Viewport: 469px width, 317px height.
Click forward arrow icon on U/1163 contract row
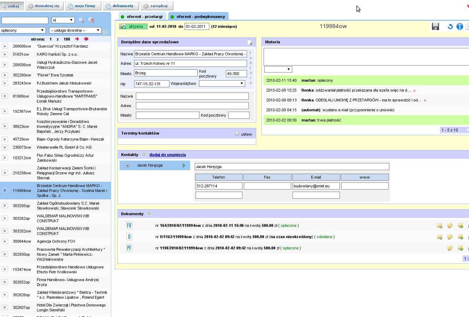pos(461,237)
